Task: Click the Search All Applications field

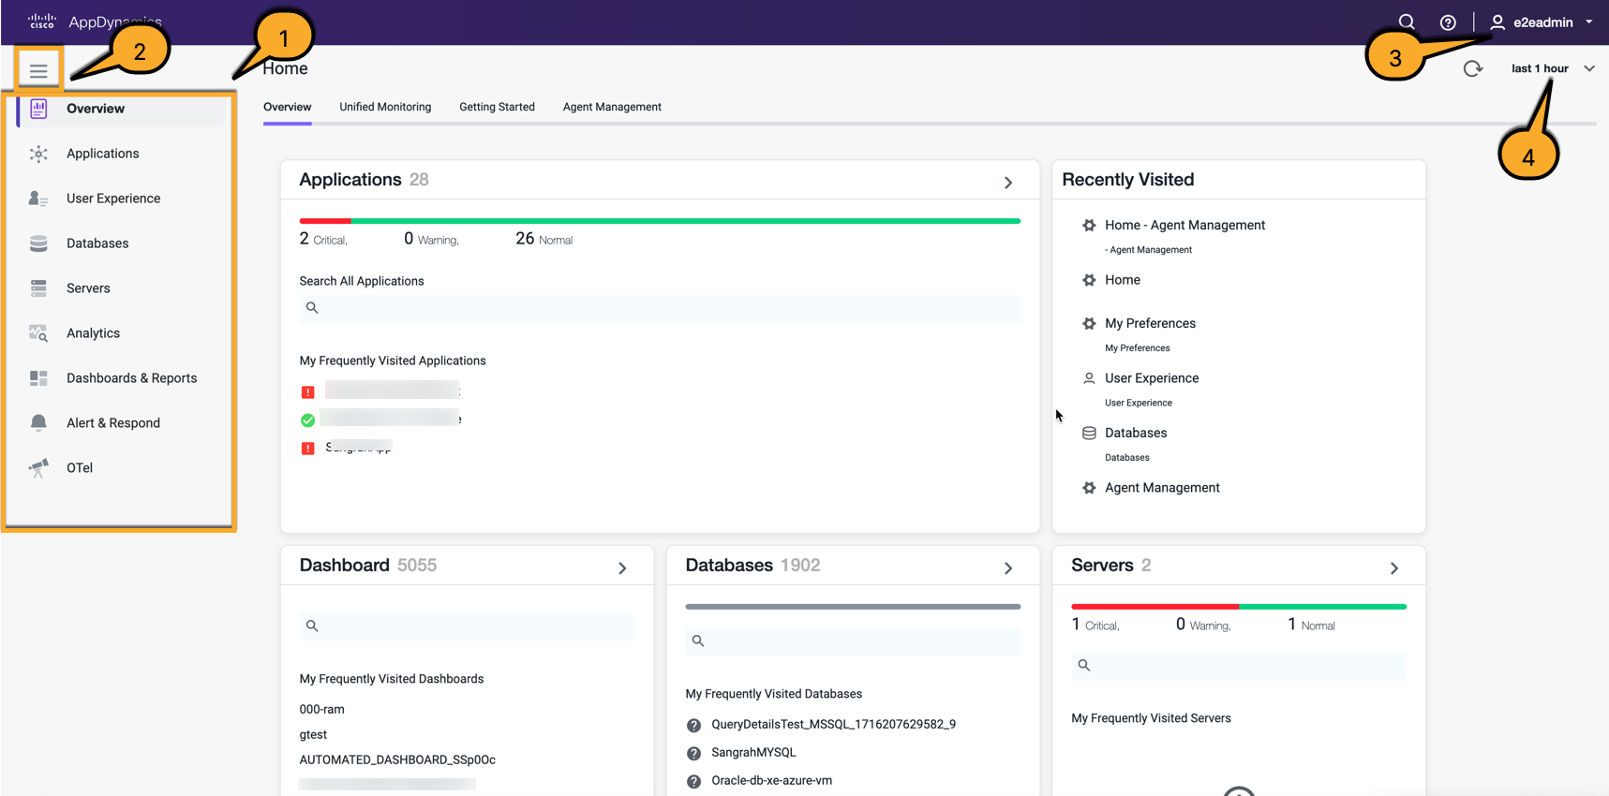Action: tap(660, 309)
